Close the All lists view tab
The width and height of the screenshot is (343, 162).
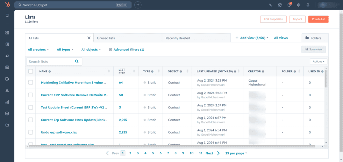[x=89, y=38]
